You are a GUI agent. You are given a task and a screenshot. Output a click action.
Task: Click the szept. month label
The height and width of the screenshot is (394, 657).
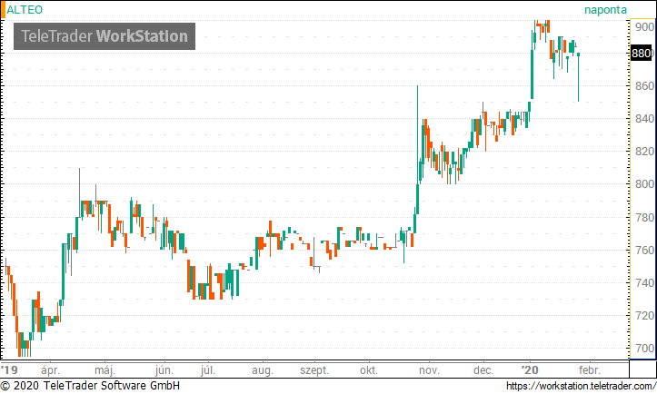click(x=314, y=371)
